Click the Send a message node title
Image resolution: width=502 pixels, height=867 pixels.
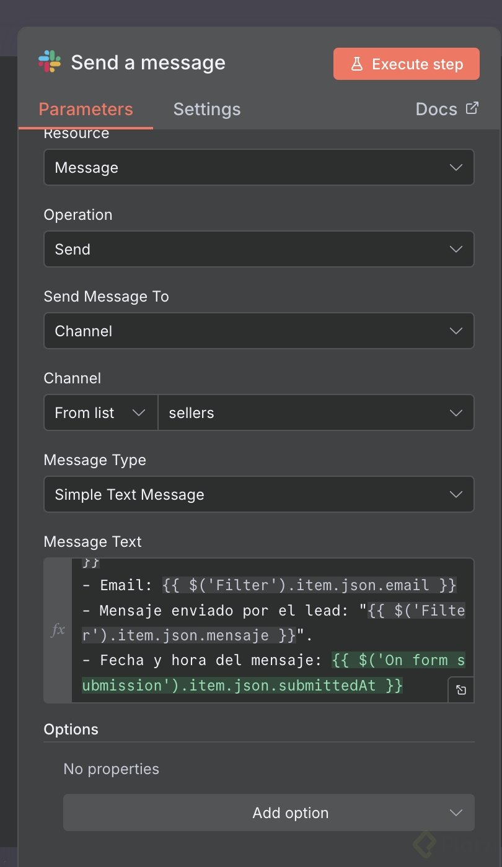(x=148, y=63)
